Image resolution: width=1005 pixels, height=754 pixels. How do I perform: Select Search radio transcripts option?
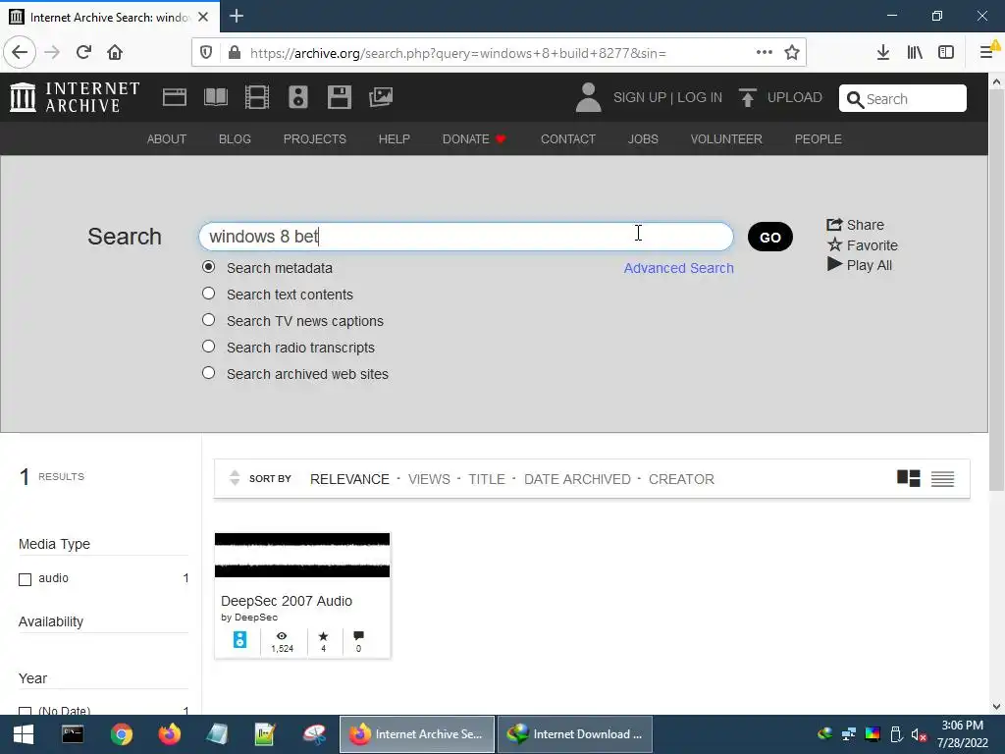208,347
